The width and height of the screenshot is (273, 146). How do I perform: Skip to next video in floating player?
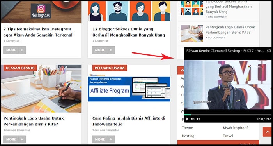(193, 119)
